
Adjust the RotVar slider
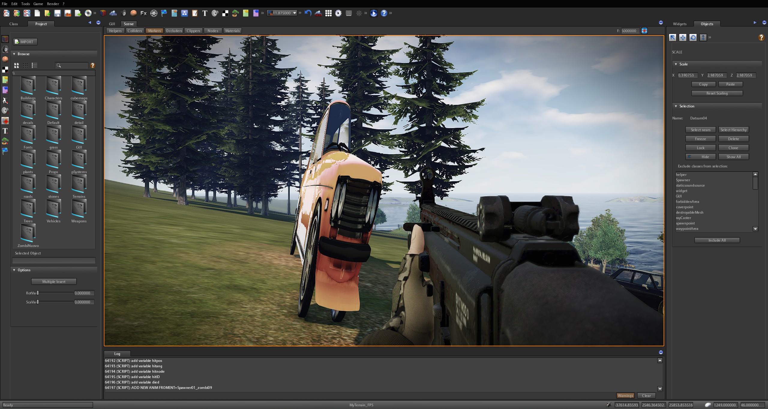(x=38, y=293)
